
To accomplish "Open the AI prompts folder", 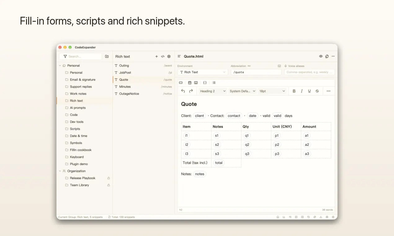I will tap(84, 108).
